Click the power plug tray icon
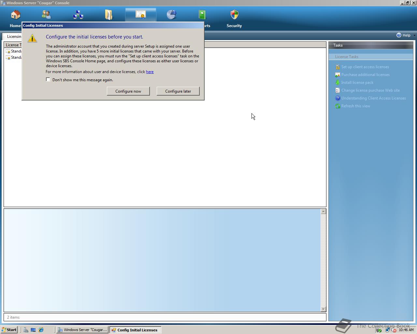417x334 pixels. click(x=379, y=330)
